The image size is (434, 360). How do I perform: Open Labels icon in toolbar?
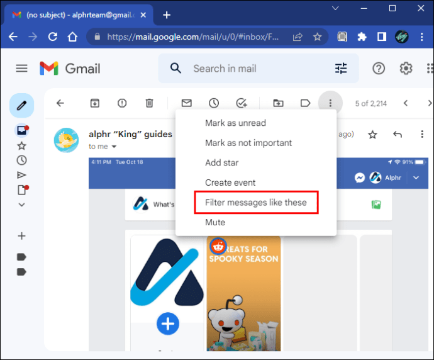click(305, 103)
